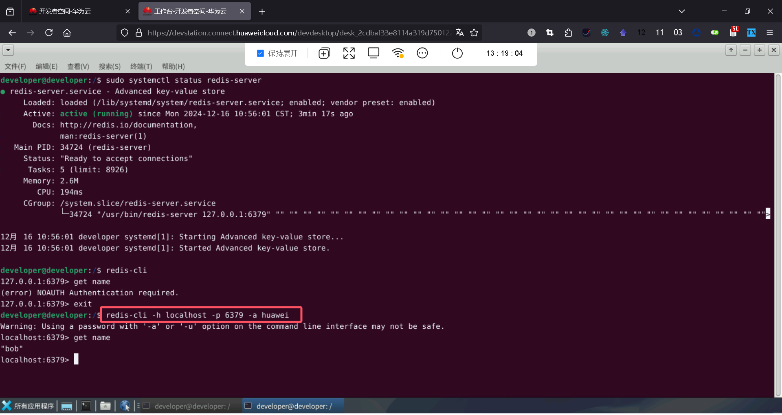Enter fullscreen with the expand arrows icon

tap(349, 53)
